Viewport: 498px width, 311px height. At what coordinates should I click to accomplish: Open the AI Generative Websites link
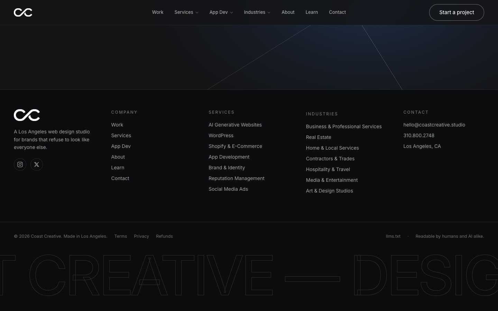(x=235, y=125)
